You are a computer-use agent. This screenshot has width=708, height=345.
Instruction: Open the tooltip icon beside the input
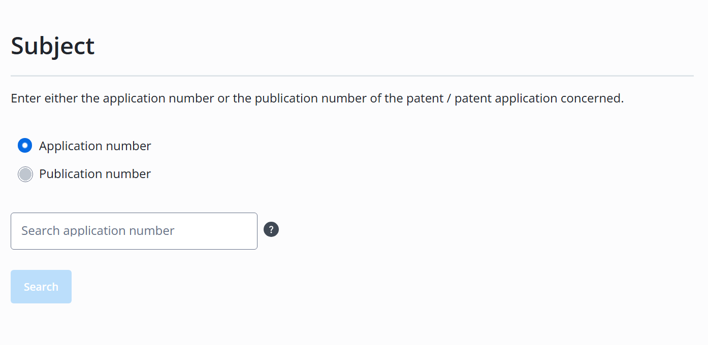pos(271,230)
